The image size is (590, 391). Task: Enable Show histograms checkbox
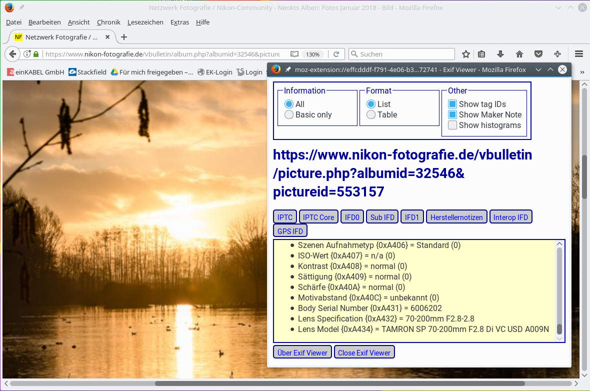coord(452,125)
